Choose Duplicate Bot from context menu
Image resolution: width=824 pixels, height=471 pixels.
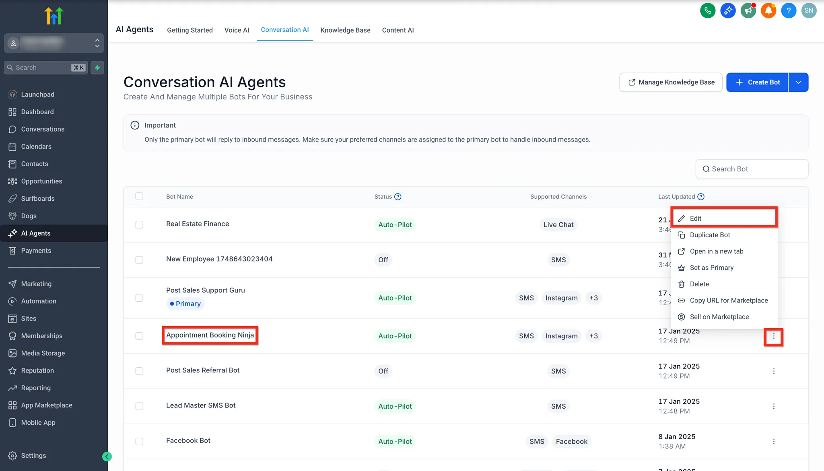tap(710, 235)
